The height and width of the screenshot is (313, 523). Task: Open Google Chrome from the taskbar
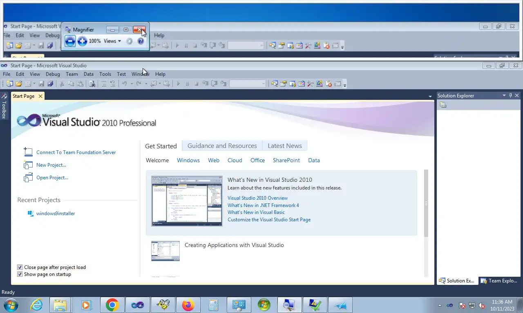pyautogui.click(x=112, y=305)
